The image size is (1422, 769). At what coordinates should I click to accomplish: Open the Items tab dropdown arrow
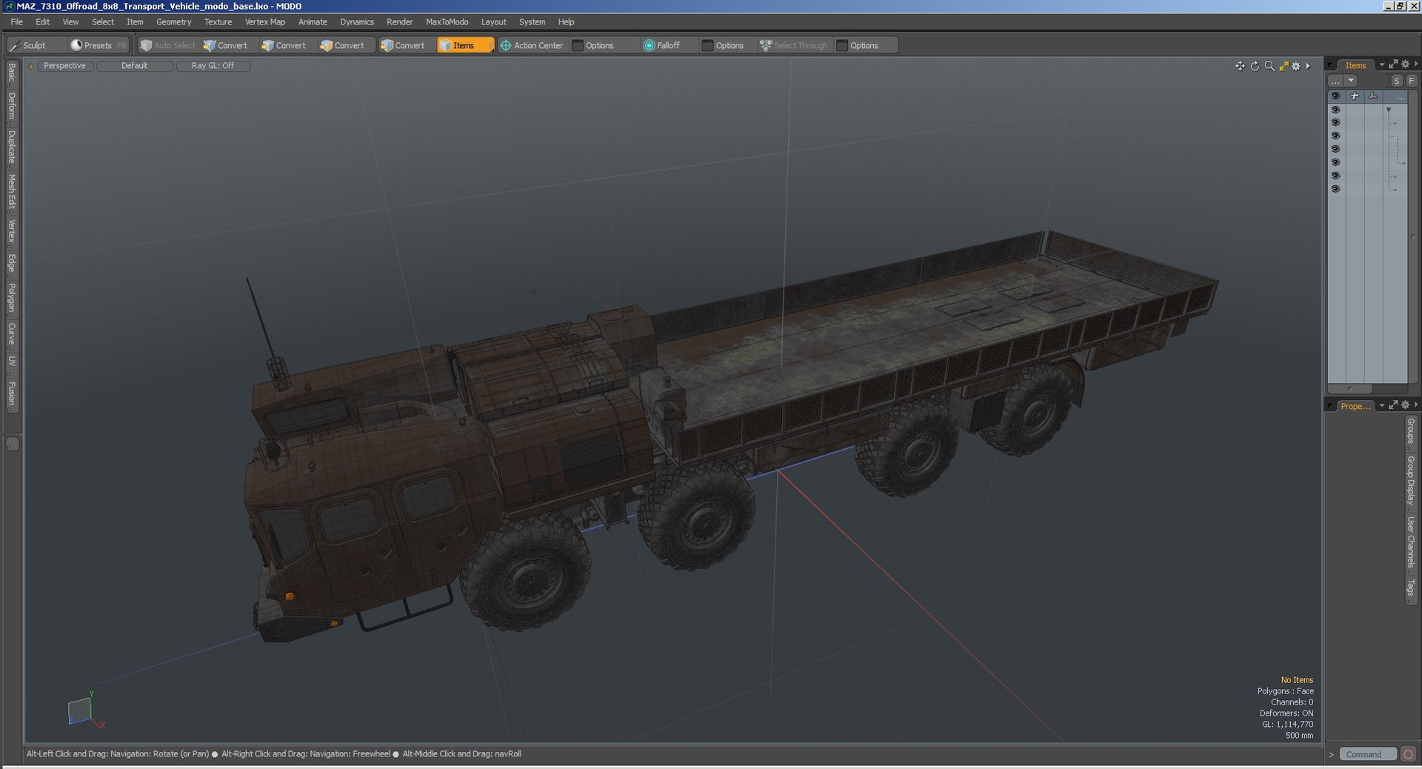click(x=1382, y=65)
